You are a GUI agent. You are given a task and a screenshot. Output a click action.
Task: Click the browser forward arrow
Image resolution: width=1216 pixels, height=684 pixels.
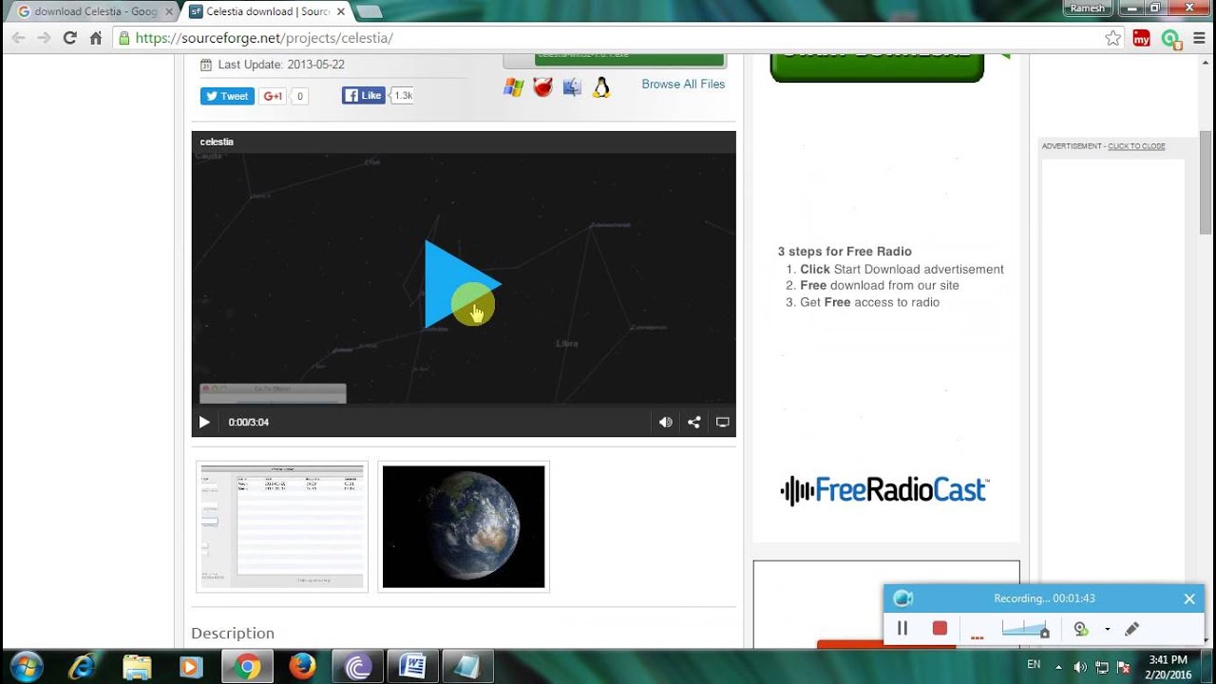coord(44,38)
